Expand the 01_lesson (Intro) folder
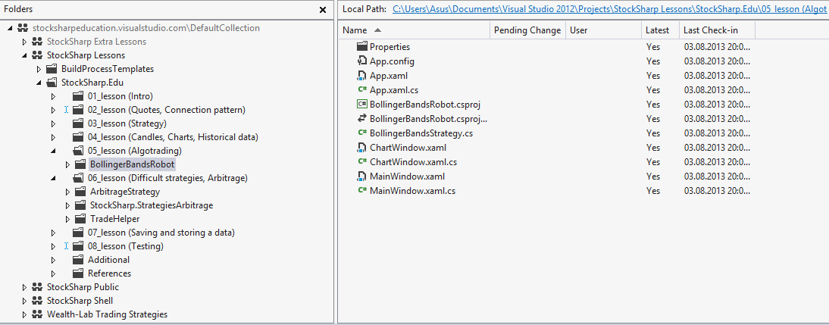This screenshot has height=325, width=829. [53, 96]
